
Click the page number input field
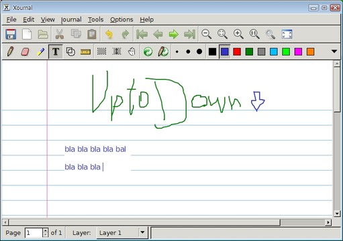[x=34, y=233]
